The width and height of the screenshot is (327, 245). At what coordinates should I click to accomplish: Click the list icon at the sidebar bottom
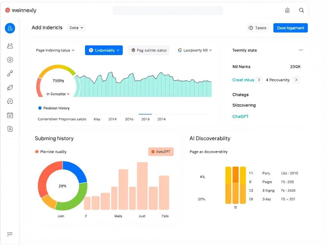click(10, 234)
